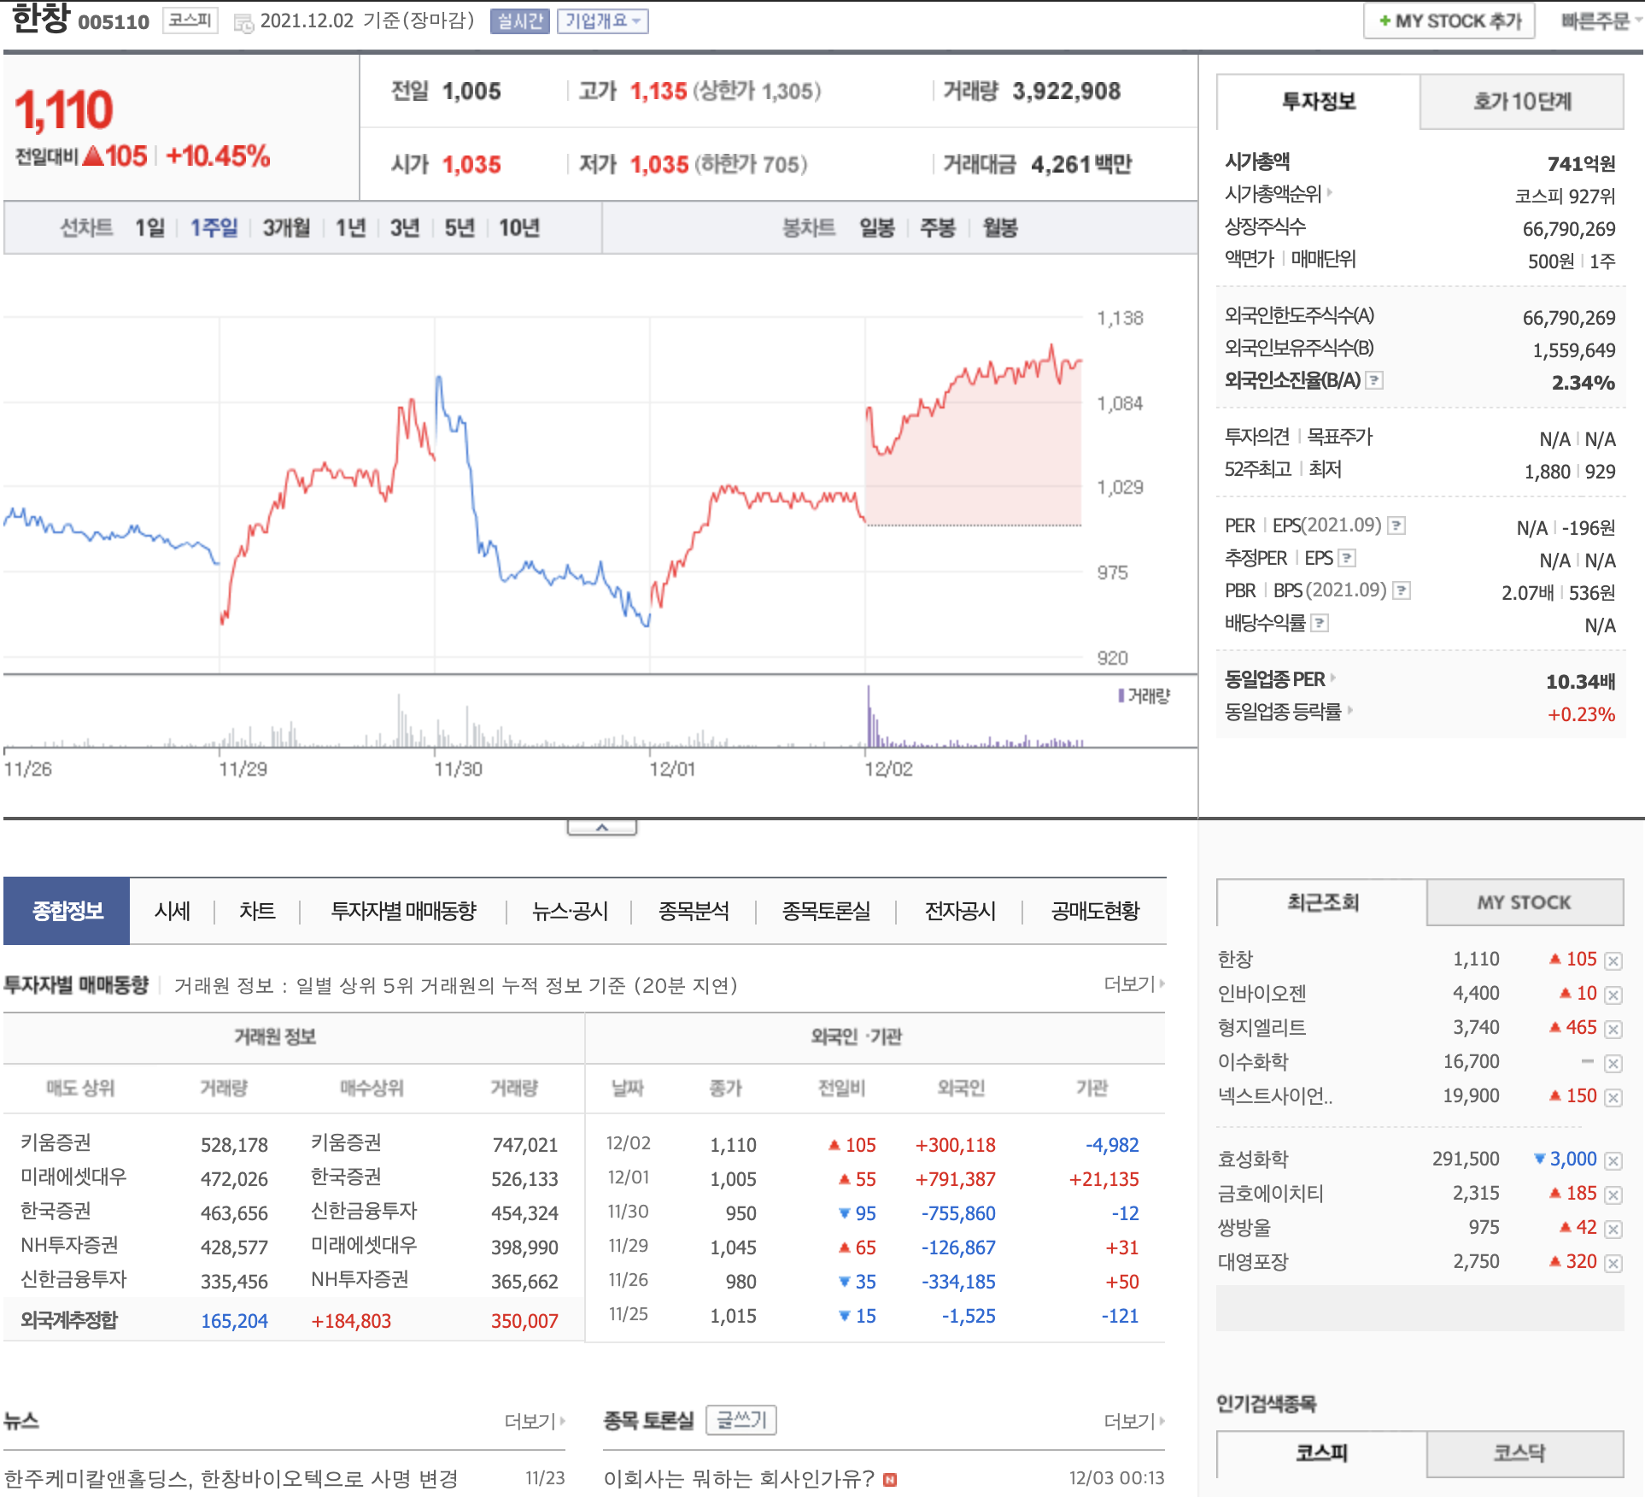Click the help icon beside 배당수익률
The height and width of the screenshot is (1497, 1645).
tap(1320, 623)
